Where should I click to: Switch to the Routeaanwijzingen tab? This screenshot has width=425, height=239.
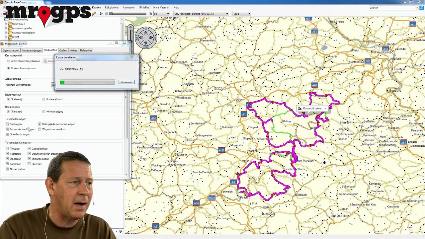click(x=32, y=50)
